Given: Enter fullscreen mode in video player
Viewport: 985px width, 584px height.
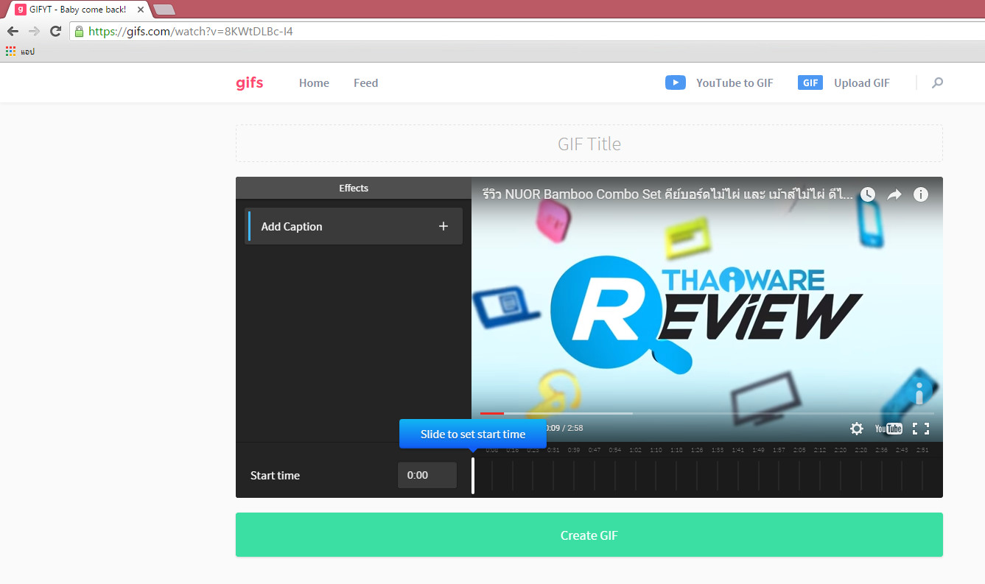Looking at the screenshot, I should pos(921,429).
